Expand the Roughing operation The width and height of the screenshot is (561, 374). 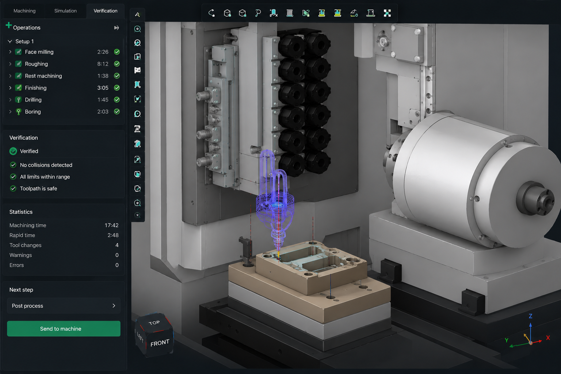[10, 64]
